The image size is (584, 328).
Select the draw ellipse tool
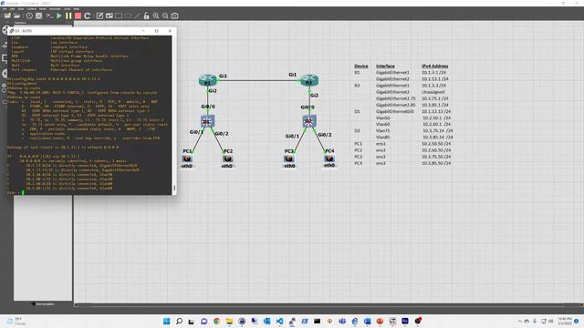(128, 15)
